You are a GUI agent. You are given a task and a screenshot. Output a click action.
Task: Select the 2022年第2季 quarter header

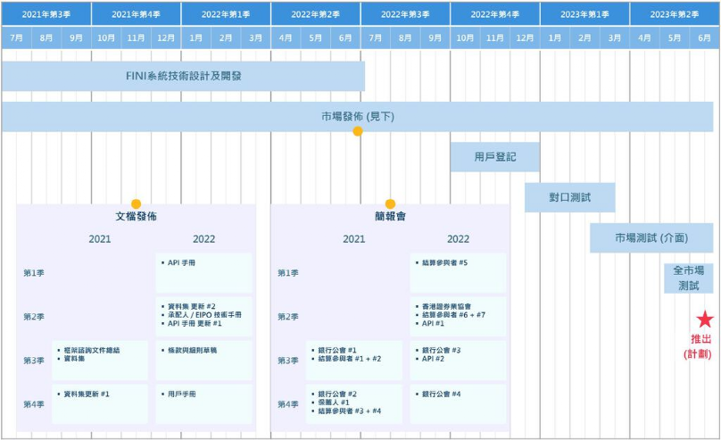316,14
